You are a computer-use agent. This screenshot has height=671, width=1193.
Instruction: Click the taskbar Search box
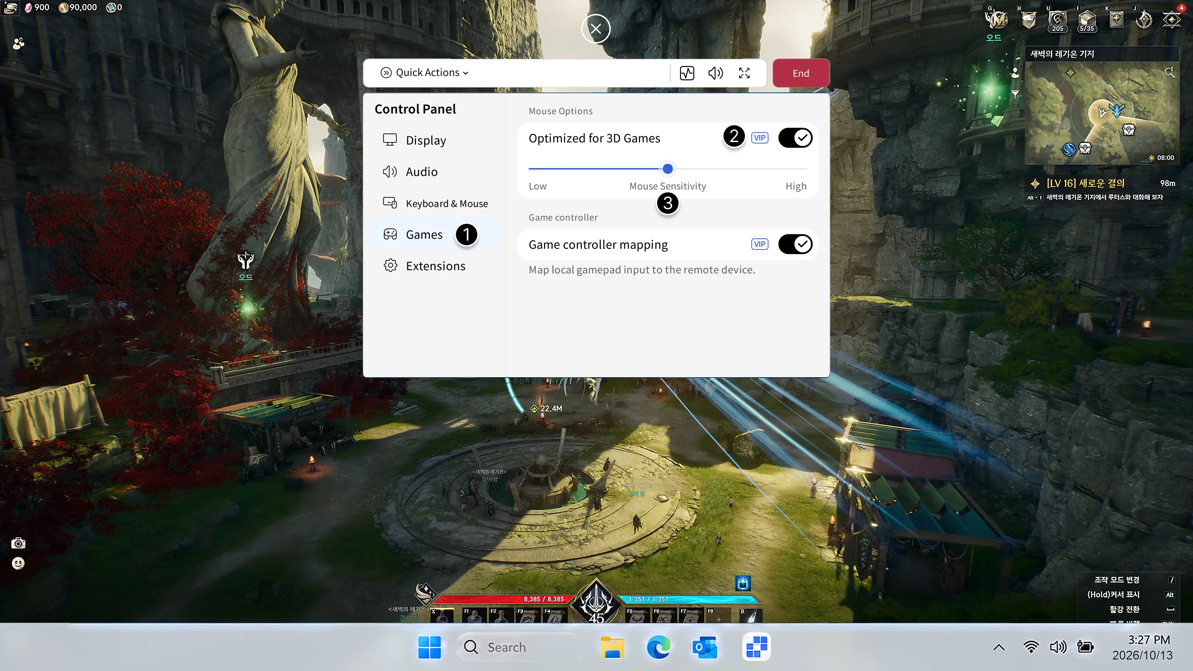pyautogui.click(x=519, y=647)
